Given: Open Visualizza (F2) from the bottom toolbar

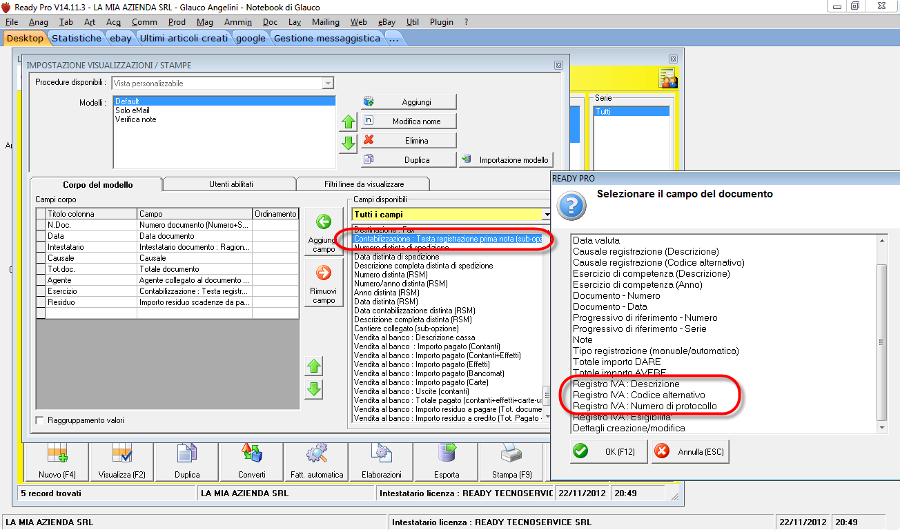Looking at the screenshot, I should (121, 462).
